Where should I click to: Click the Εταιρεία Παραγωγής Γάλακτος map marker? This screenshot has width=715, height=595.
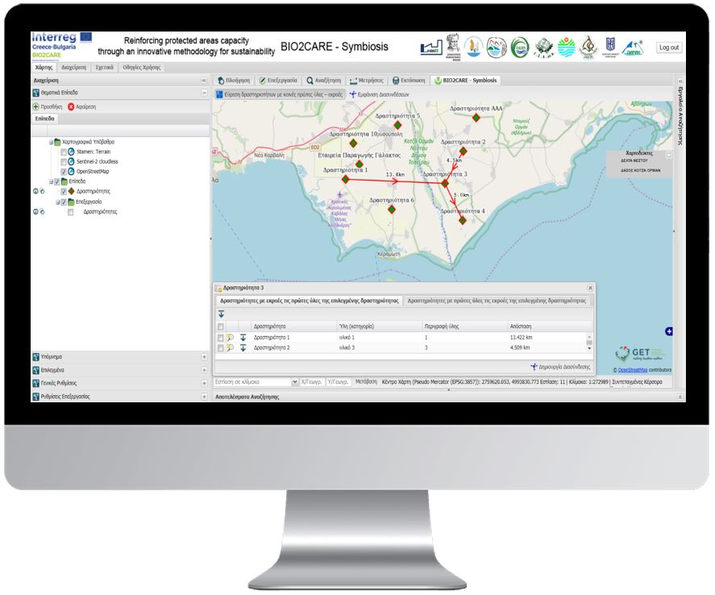(x=359, y=164)
